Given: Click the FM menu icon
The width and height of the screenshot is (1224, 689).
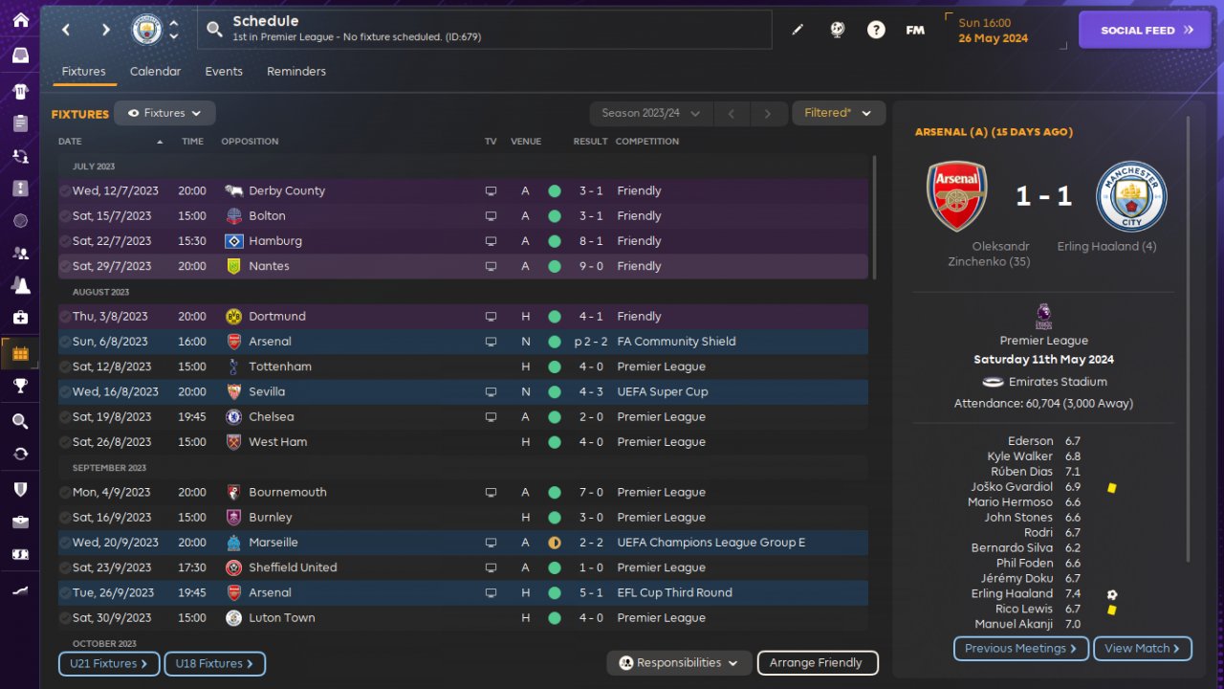Looking at the screenshot, I should point(915,30).
